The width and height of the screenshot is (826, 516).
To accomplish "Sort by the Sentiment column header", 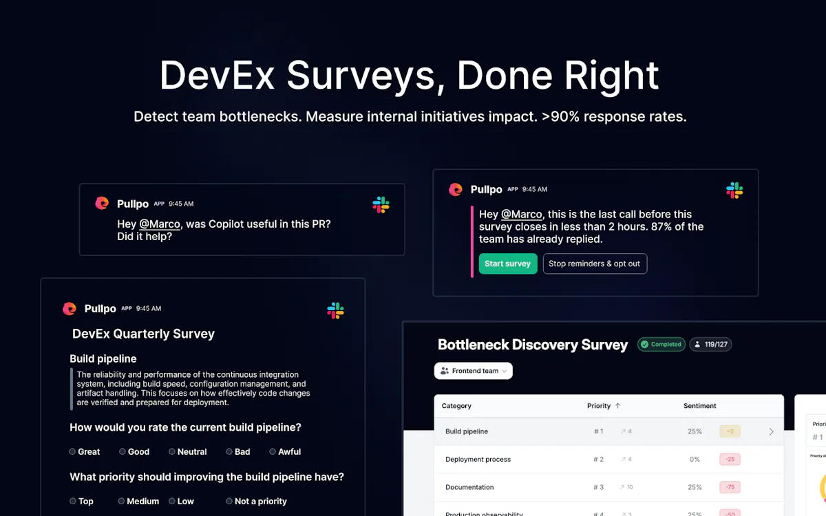I will pyautogui.click(x=700, y=406).
